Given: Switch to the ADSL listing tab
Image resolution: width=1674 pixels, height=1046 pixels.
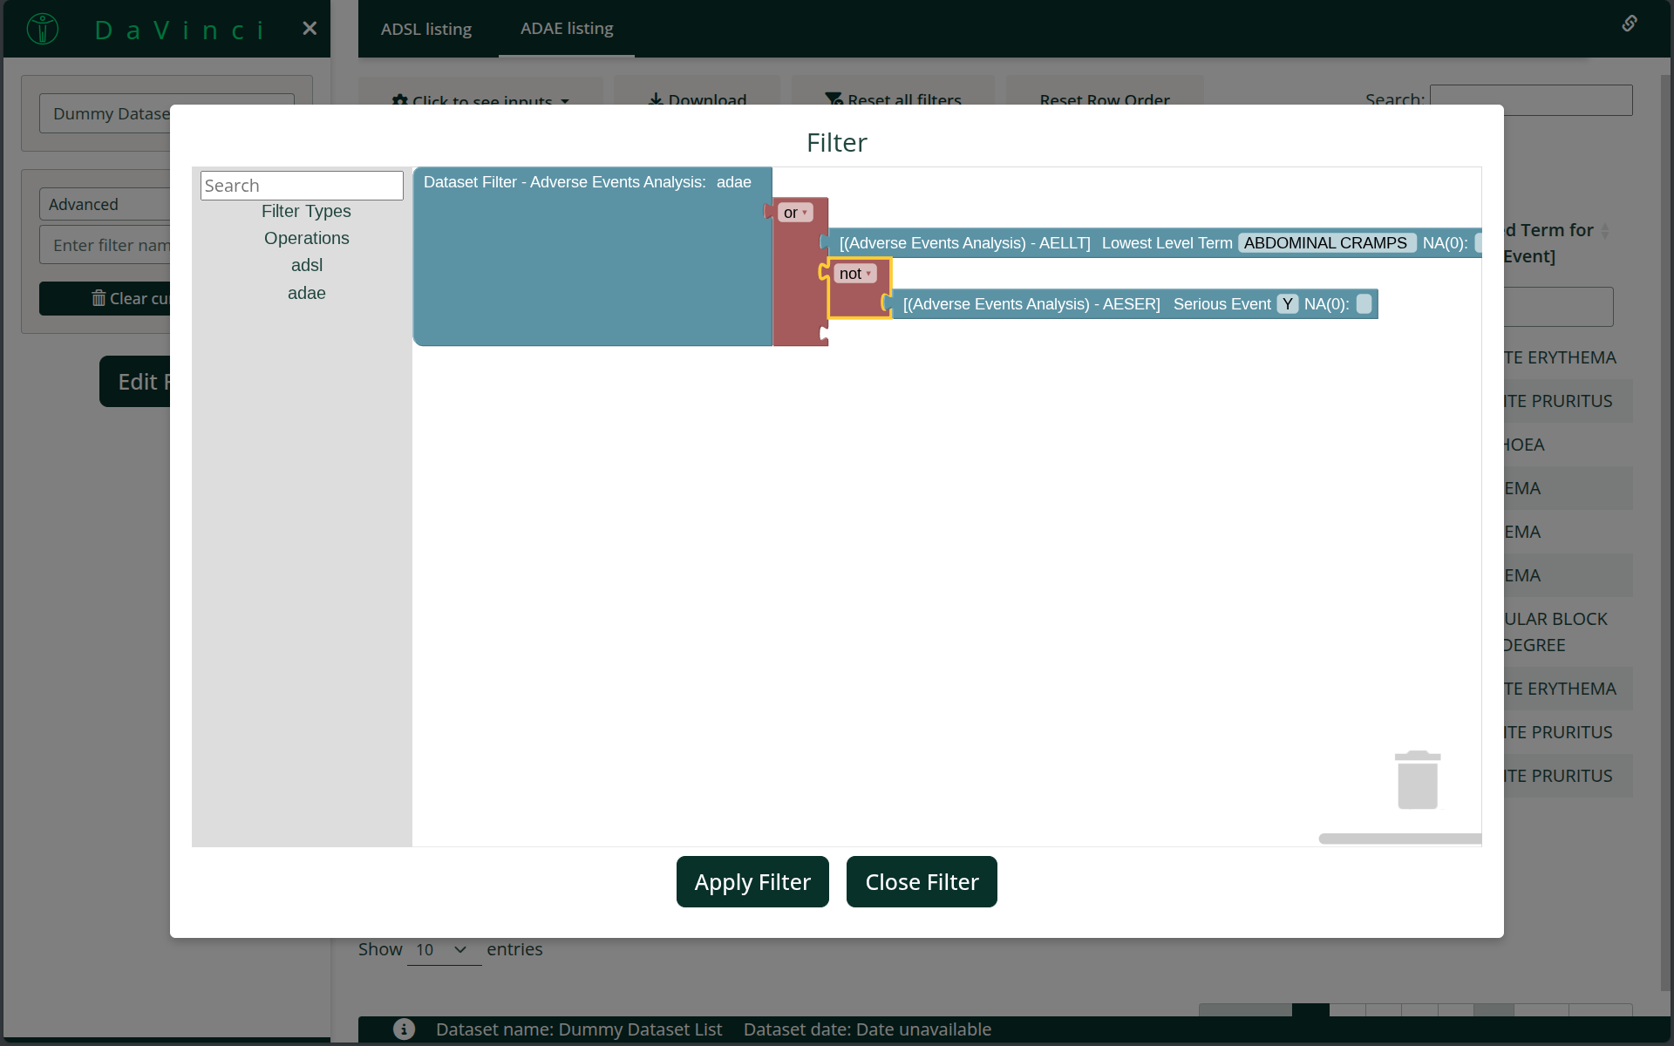Looking at the screenshot, I should click(x=425, y=29).
